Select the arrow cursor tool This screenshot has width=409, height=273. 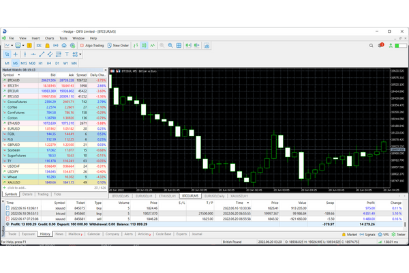pyautogui.click(x=7, y=54)
